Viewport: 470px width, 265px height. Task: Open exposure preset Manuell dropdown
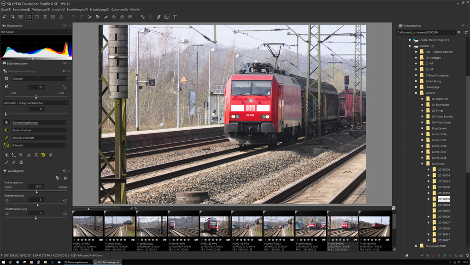point(39,78)
